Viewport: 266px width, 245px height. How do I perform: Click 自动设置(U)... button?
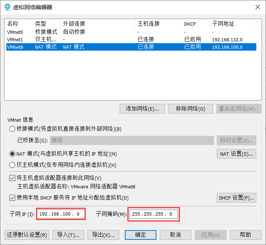click(x=237, y=140)
